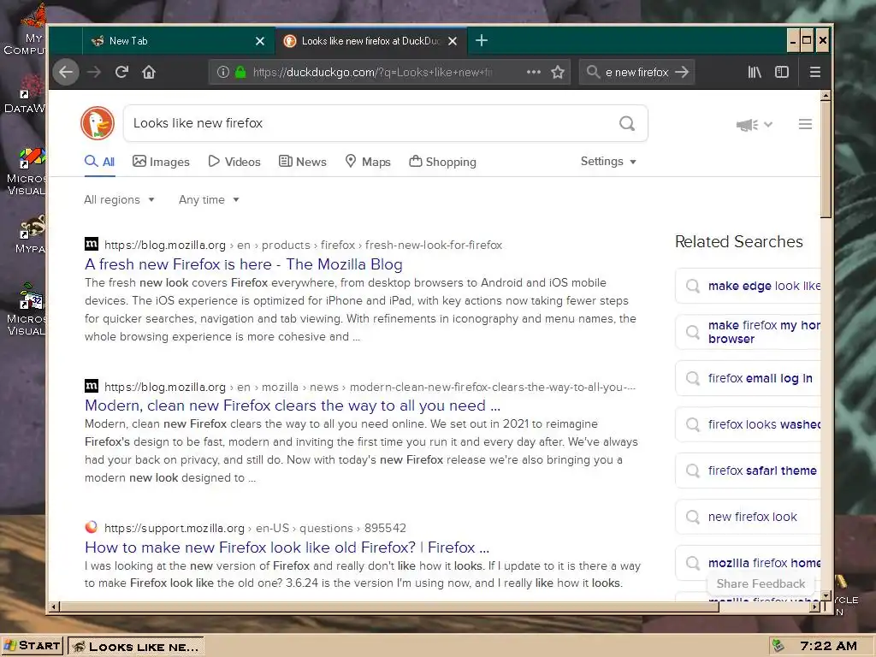Click the forward navigation arrow
876x657 pixels.
click(94, 72)
